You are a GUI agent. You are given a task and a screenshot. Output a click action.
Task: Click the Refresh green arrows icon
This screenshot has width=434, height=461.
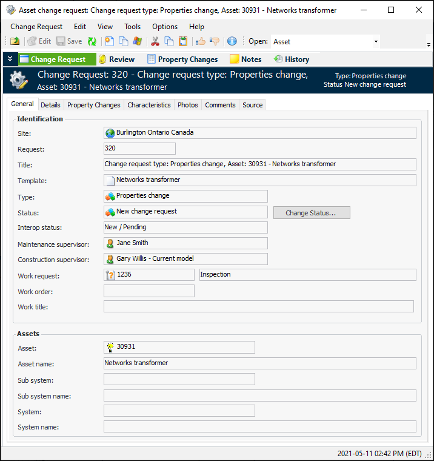92,41
